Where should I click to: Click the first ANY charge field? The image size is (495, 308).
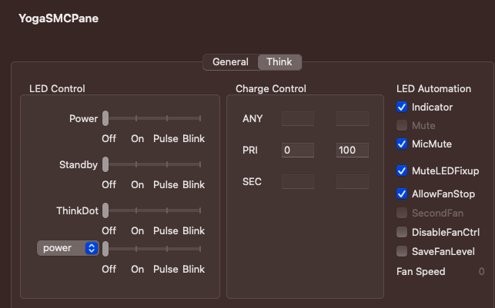[x=298, y=119]
